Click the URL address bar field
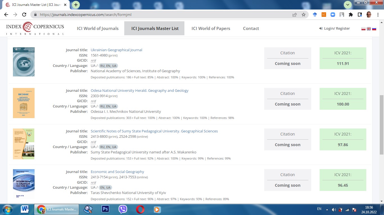Viewport: 384px width, 215px height. [x=163, y=15]
